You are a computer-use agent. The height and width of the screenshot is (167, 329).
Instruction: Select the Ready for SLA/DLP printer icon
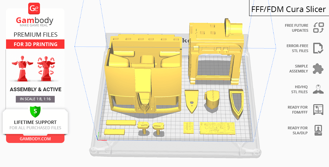coord(318,130)
